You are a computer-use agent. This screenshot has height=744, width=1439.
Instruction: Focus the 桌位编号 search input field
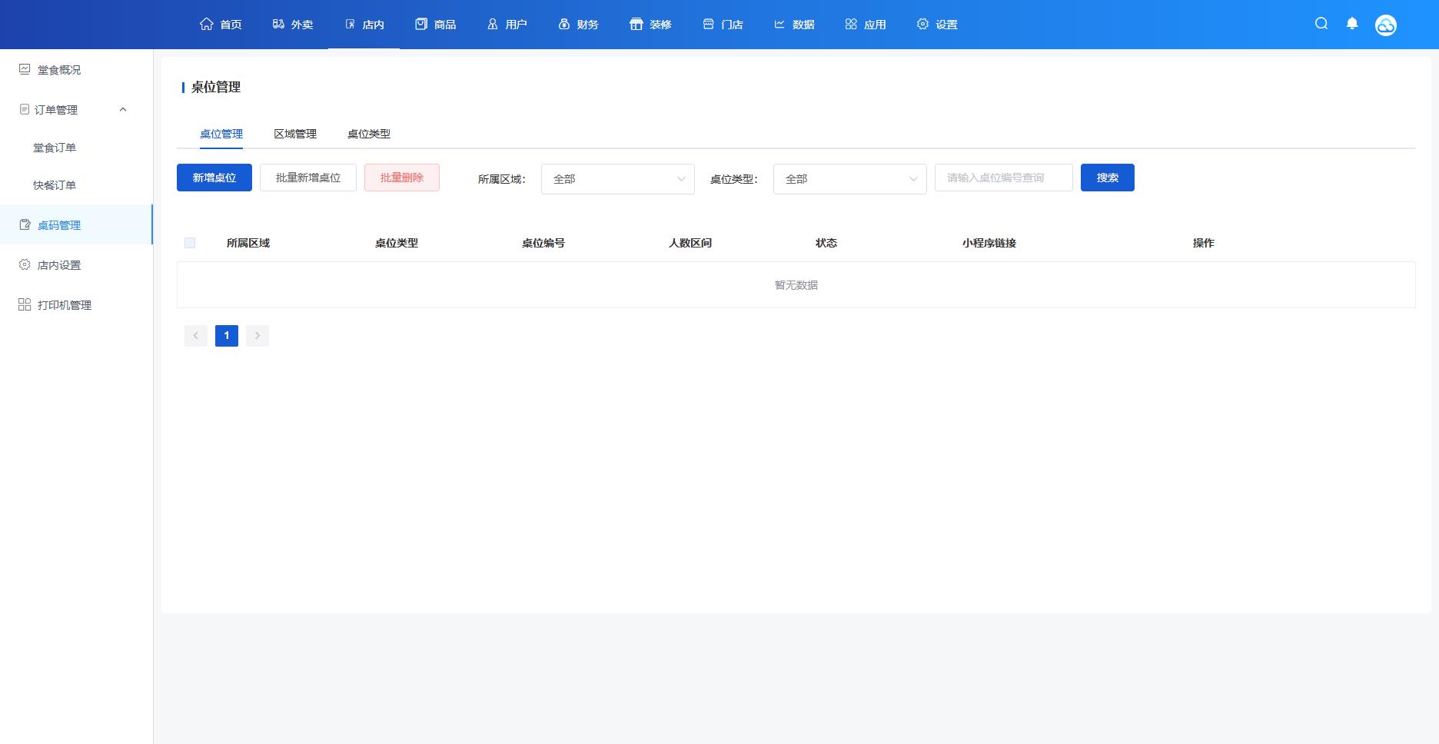(1003, 178)
